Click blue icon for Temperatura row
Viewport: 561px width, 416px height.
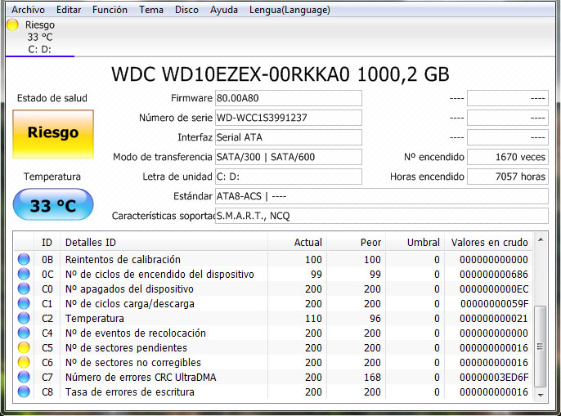24,319
